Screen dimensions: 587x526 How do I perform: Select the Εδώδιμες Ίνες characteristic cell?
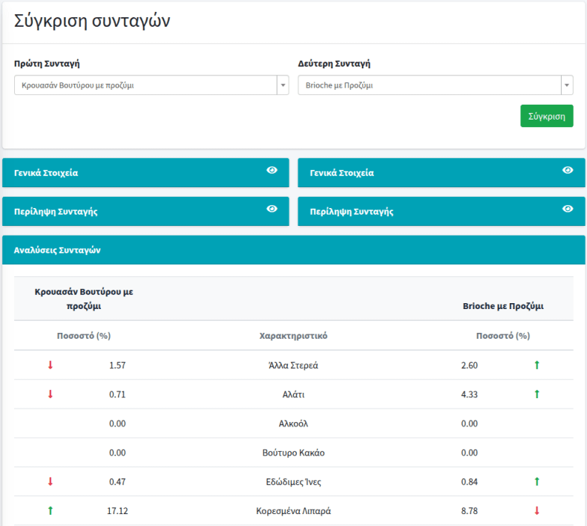pyautogui.click(x=294, y=481)
